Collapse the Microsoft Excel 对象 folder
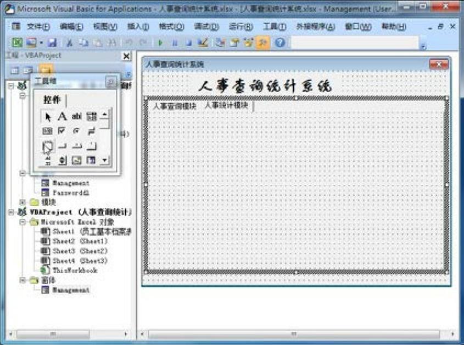This screenshot has width=464, height=345. pos(23,222)
